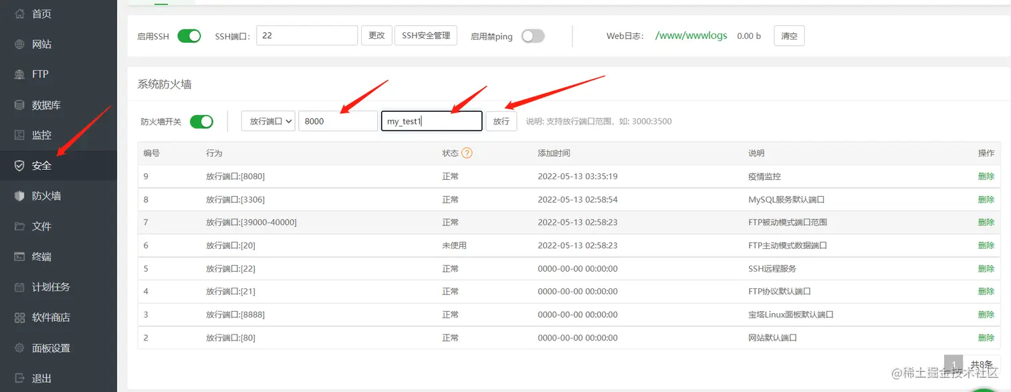Click the 更改 button for SSH port
This screenshot has height=392, width=1011.
(x=376, y=35)
